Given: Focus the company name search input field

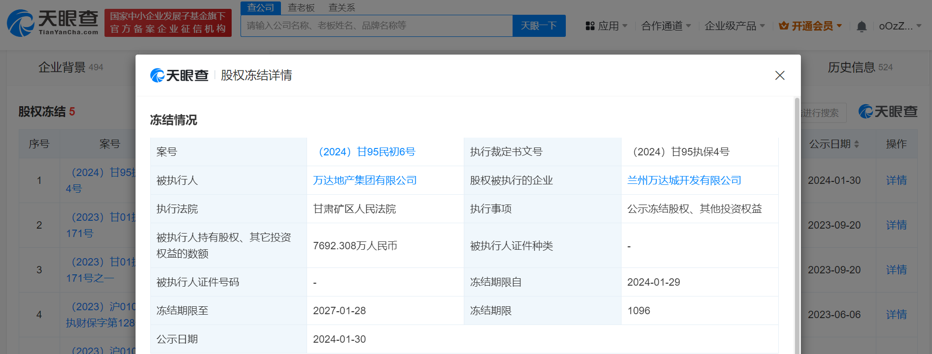Looking at the screenshot, I should [377, 26].
